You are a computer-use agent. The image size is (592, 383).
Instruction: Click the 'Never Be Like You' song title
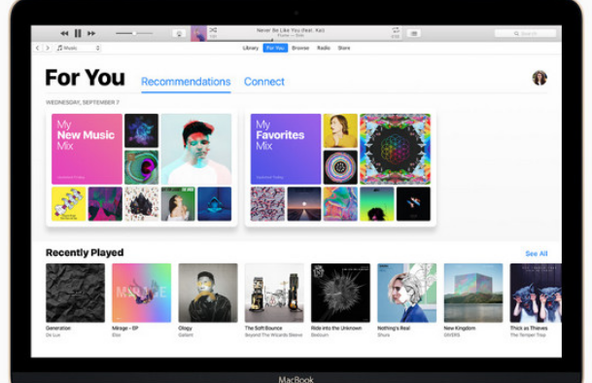pos(290,30)
